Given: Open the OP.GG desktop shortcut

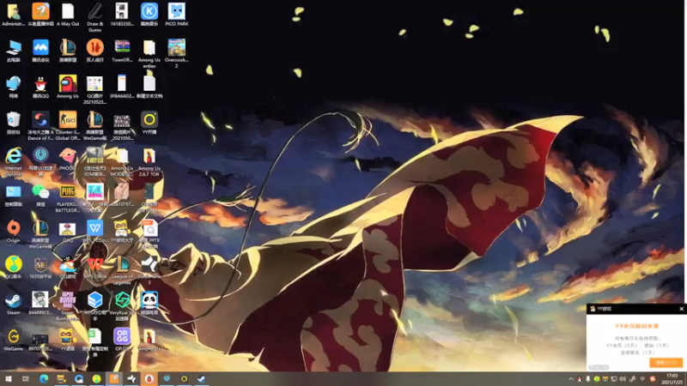Looking at the screenshot, I should (122, 340).
